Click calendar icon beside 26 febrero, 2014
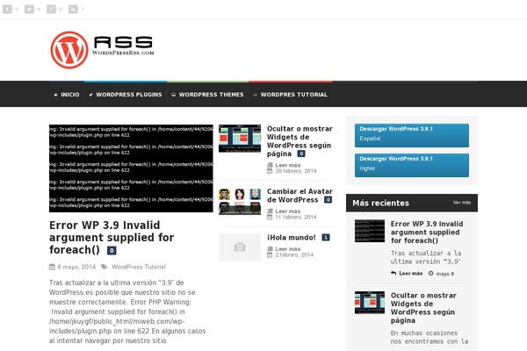 click(270, 171)
